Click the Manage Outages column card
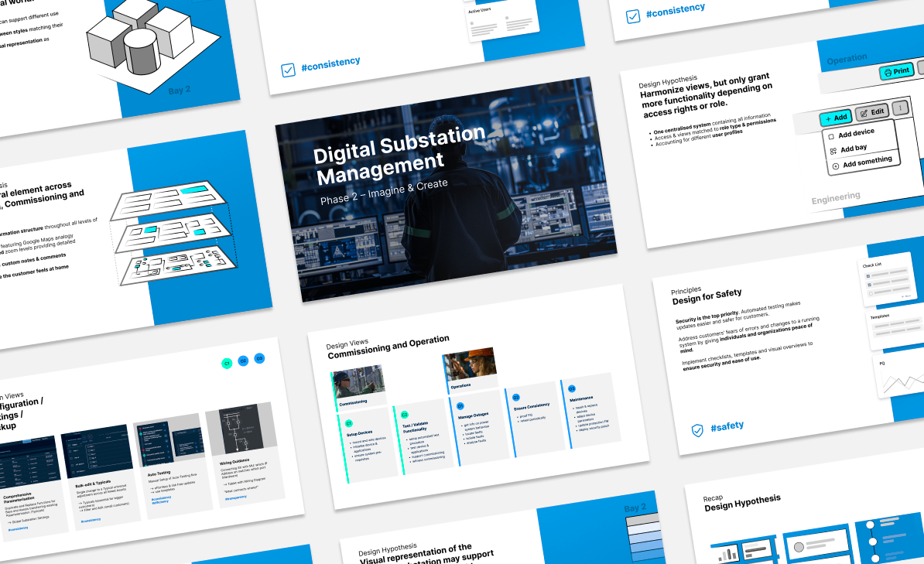The height and width of the screenshot is (564, 924). click(478, 427)
